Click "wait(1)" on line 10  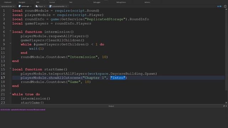coord(36,49)
